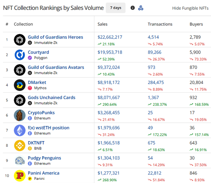Image resolution: width=211 pixels, height=183 pixels.
Task: Click the Panini America P logo
Action: 20,176
